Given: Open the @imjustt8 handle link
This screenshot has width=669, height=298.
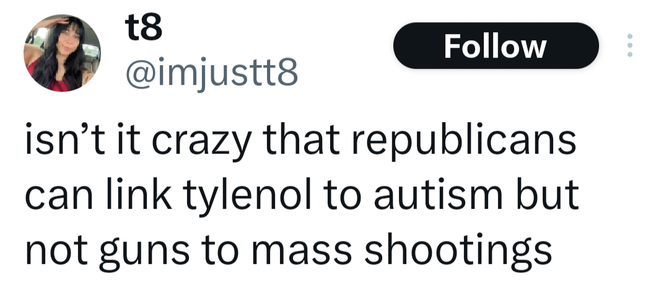Looking at the screenshot, I should (x=212, y=73).
